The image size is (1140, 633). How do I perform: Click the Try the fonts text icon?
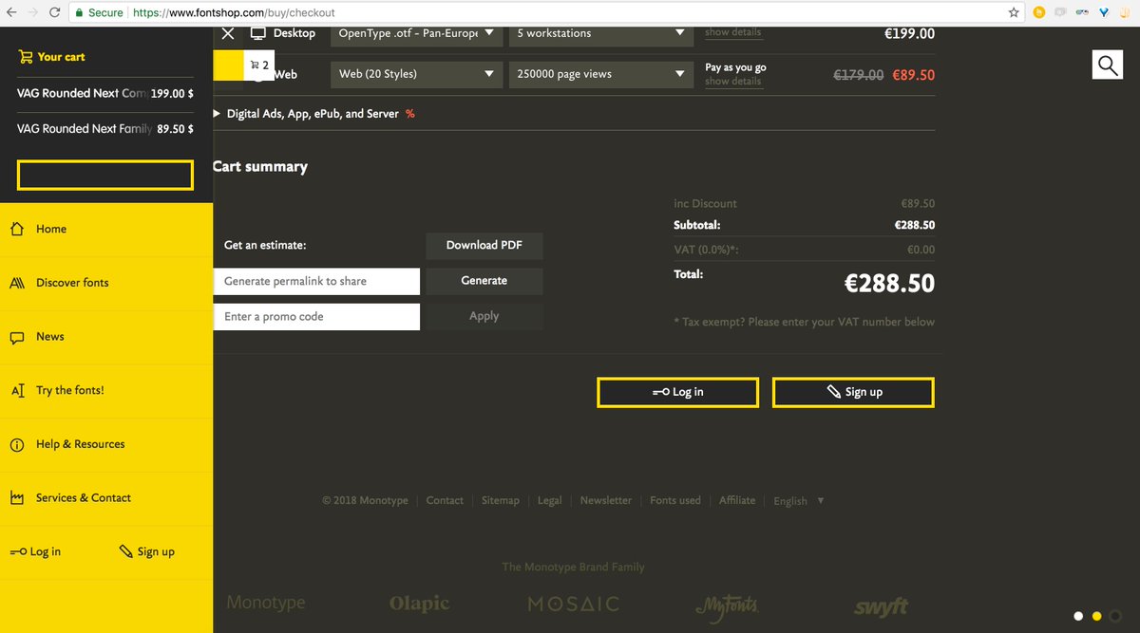tap(17, 391)
